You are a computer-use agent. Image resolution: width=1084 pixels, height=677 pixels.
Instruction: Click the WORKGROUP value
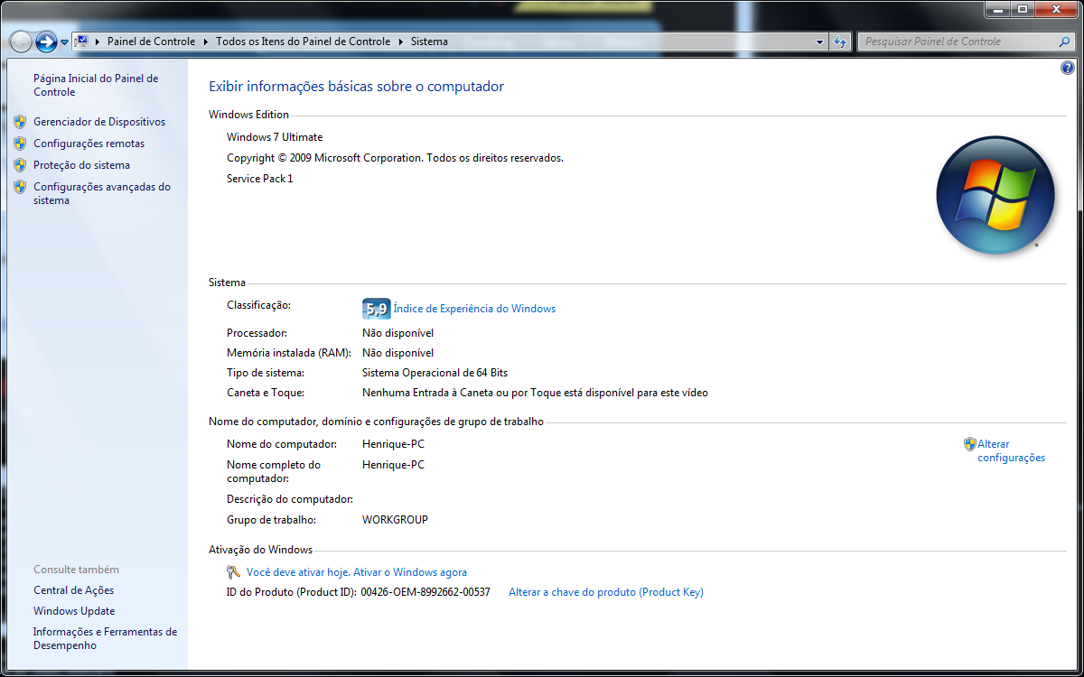(395, 520)
